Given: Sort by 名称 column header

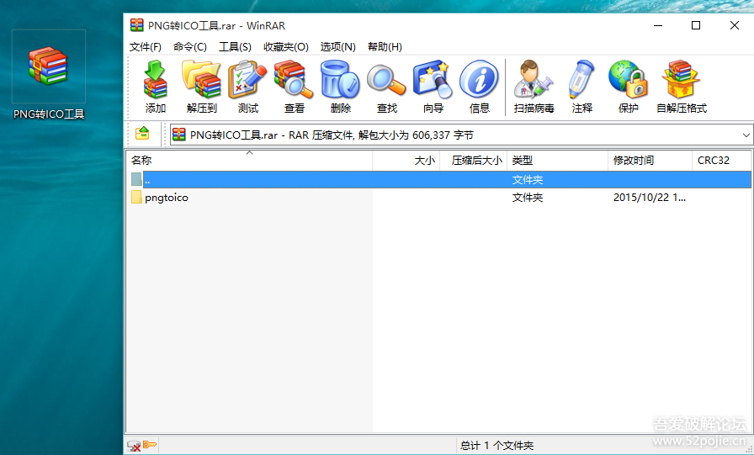Looking at the screenshot, I should pyautogui.click(x=249, y=160).
